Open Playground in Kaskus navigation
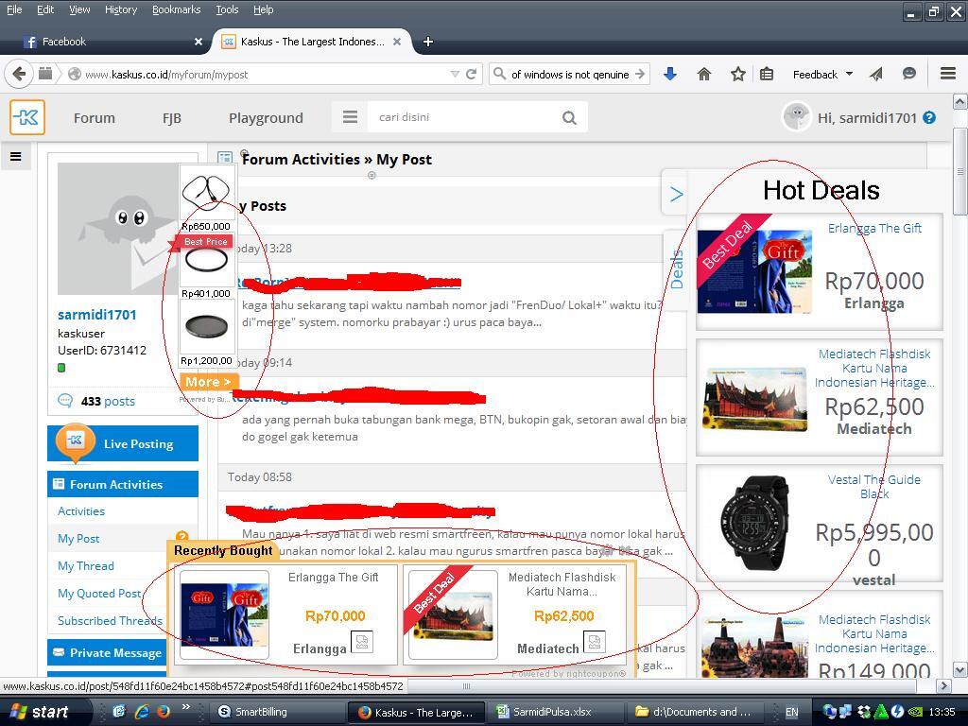 point(266,117)
